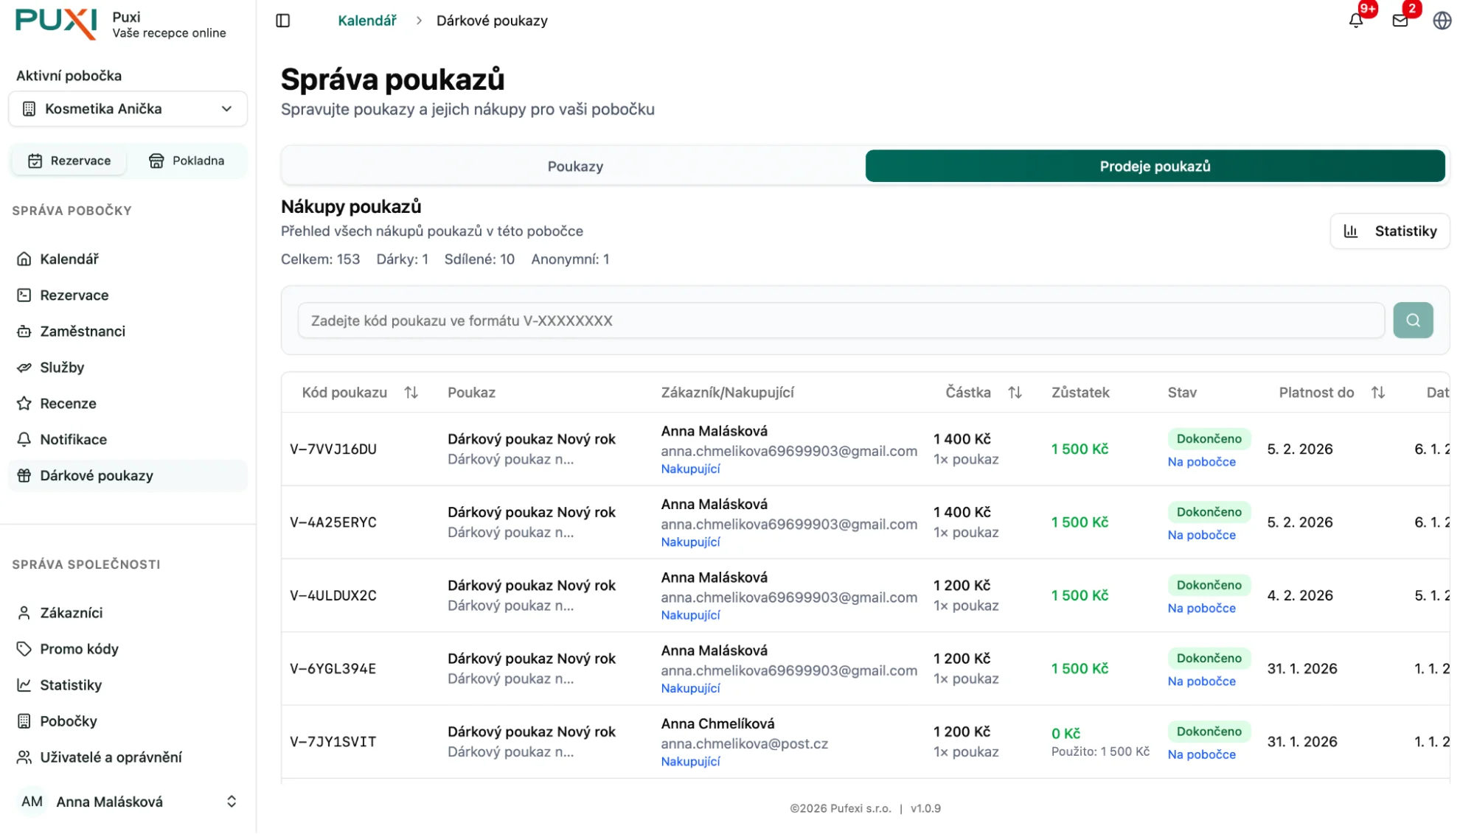Open the Kalendář breadcrumb link

[367, 20]
